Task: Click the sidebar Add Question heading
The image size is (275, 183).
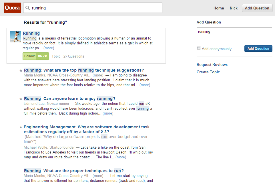Action: coord(209,22)
